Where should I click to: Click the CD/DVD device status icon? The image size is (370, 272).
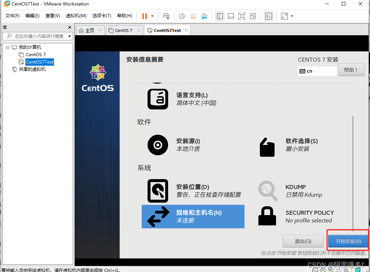(323, 270)
